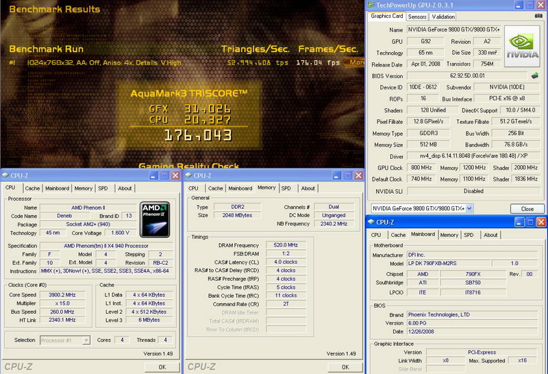
Task: Click the GFX score 31,026
Action: point(208,109)
